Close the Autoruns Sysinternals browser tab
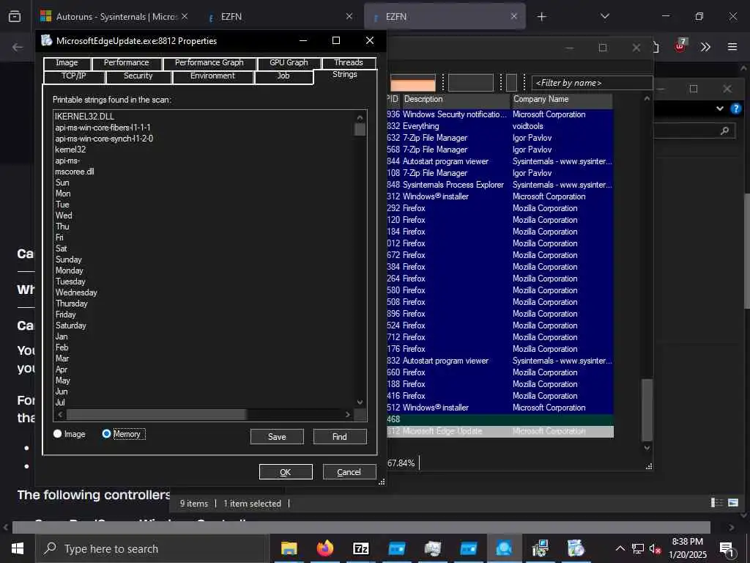Image resolution: width=750 pixels, height=563 pixels. click(x=185, y=16)
